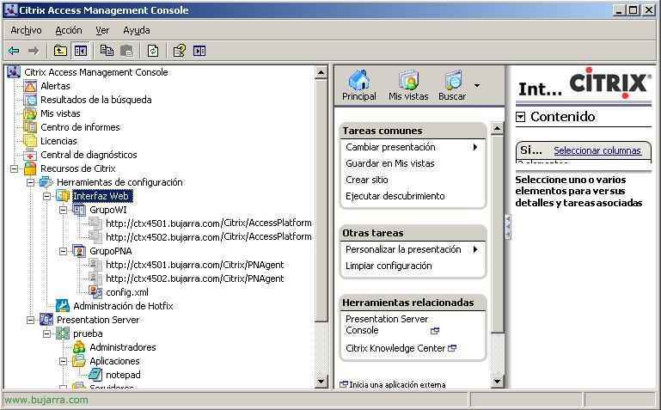The height and width of the screenshot is (410, 661).
Task: Click Limpiar configuración
Action: (x=389, y=266)
